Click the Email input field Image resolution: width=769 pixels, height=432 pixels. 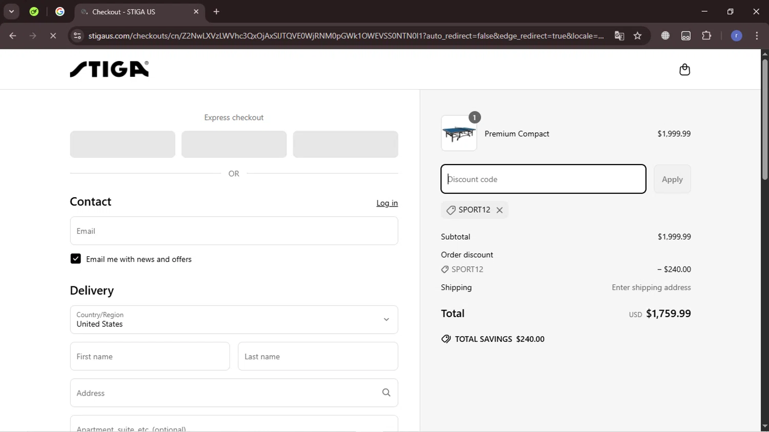tap(234, 231)
